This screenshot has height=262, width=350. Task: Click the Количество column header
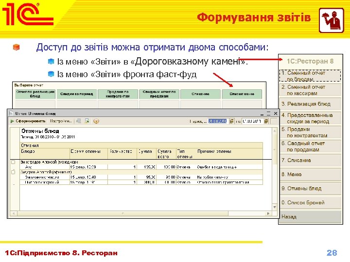(122, 153)
